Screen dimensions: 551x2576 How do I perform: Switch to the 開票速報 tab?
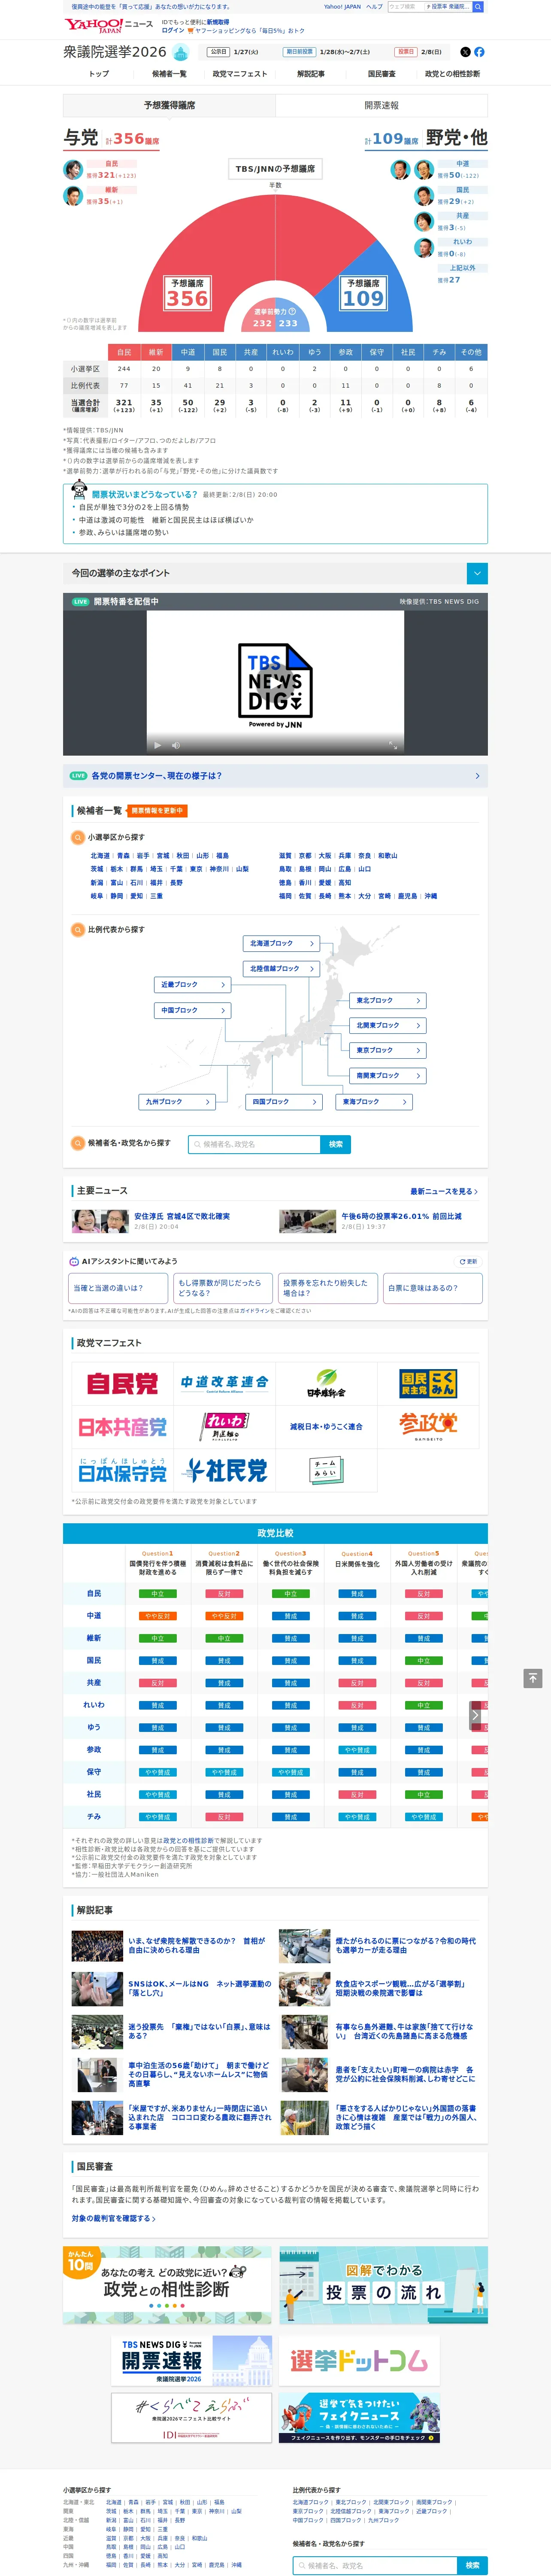tap(381, 105)
